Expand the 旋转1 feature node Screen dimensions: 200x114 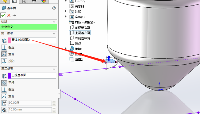(x=66, y=48)
